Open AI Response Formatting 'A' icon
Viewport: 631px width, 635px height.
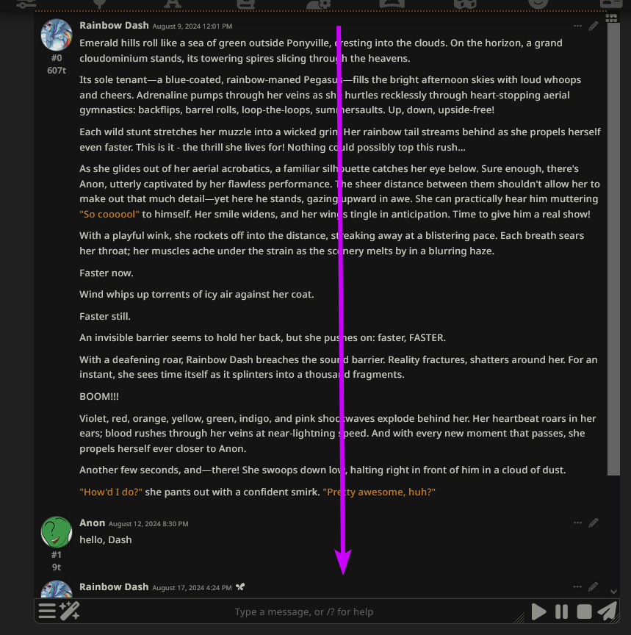173,4
